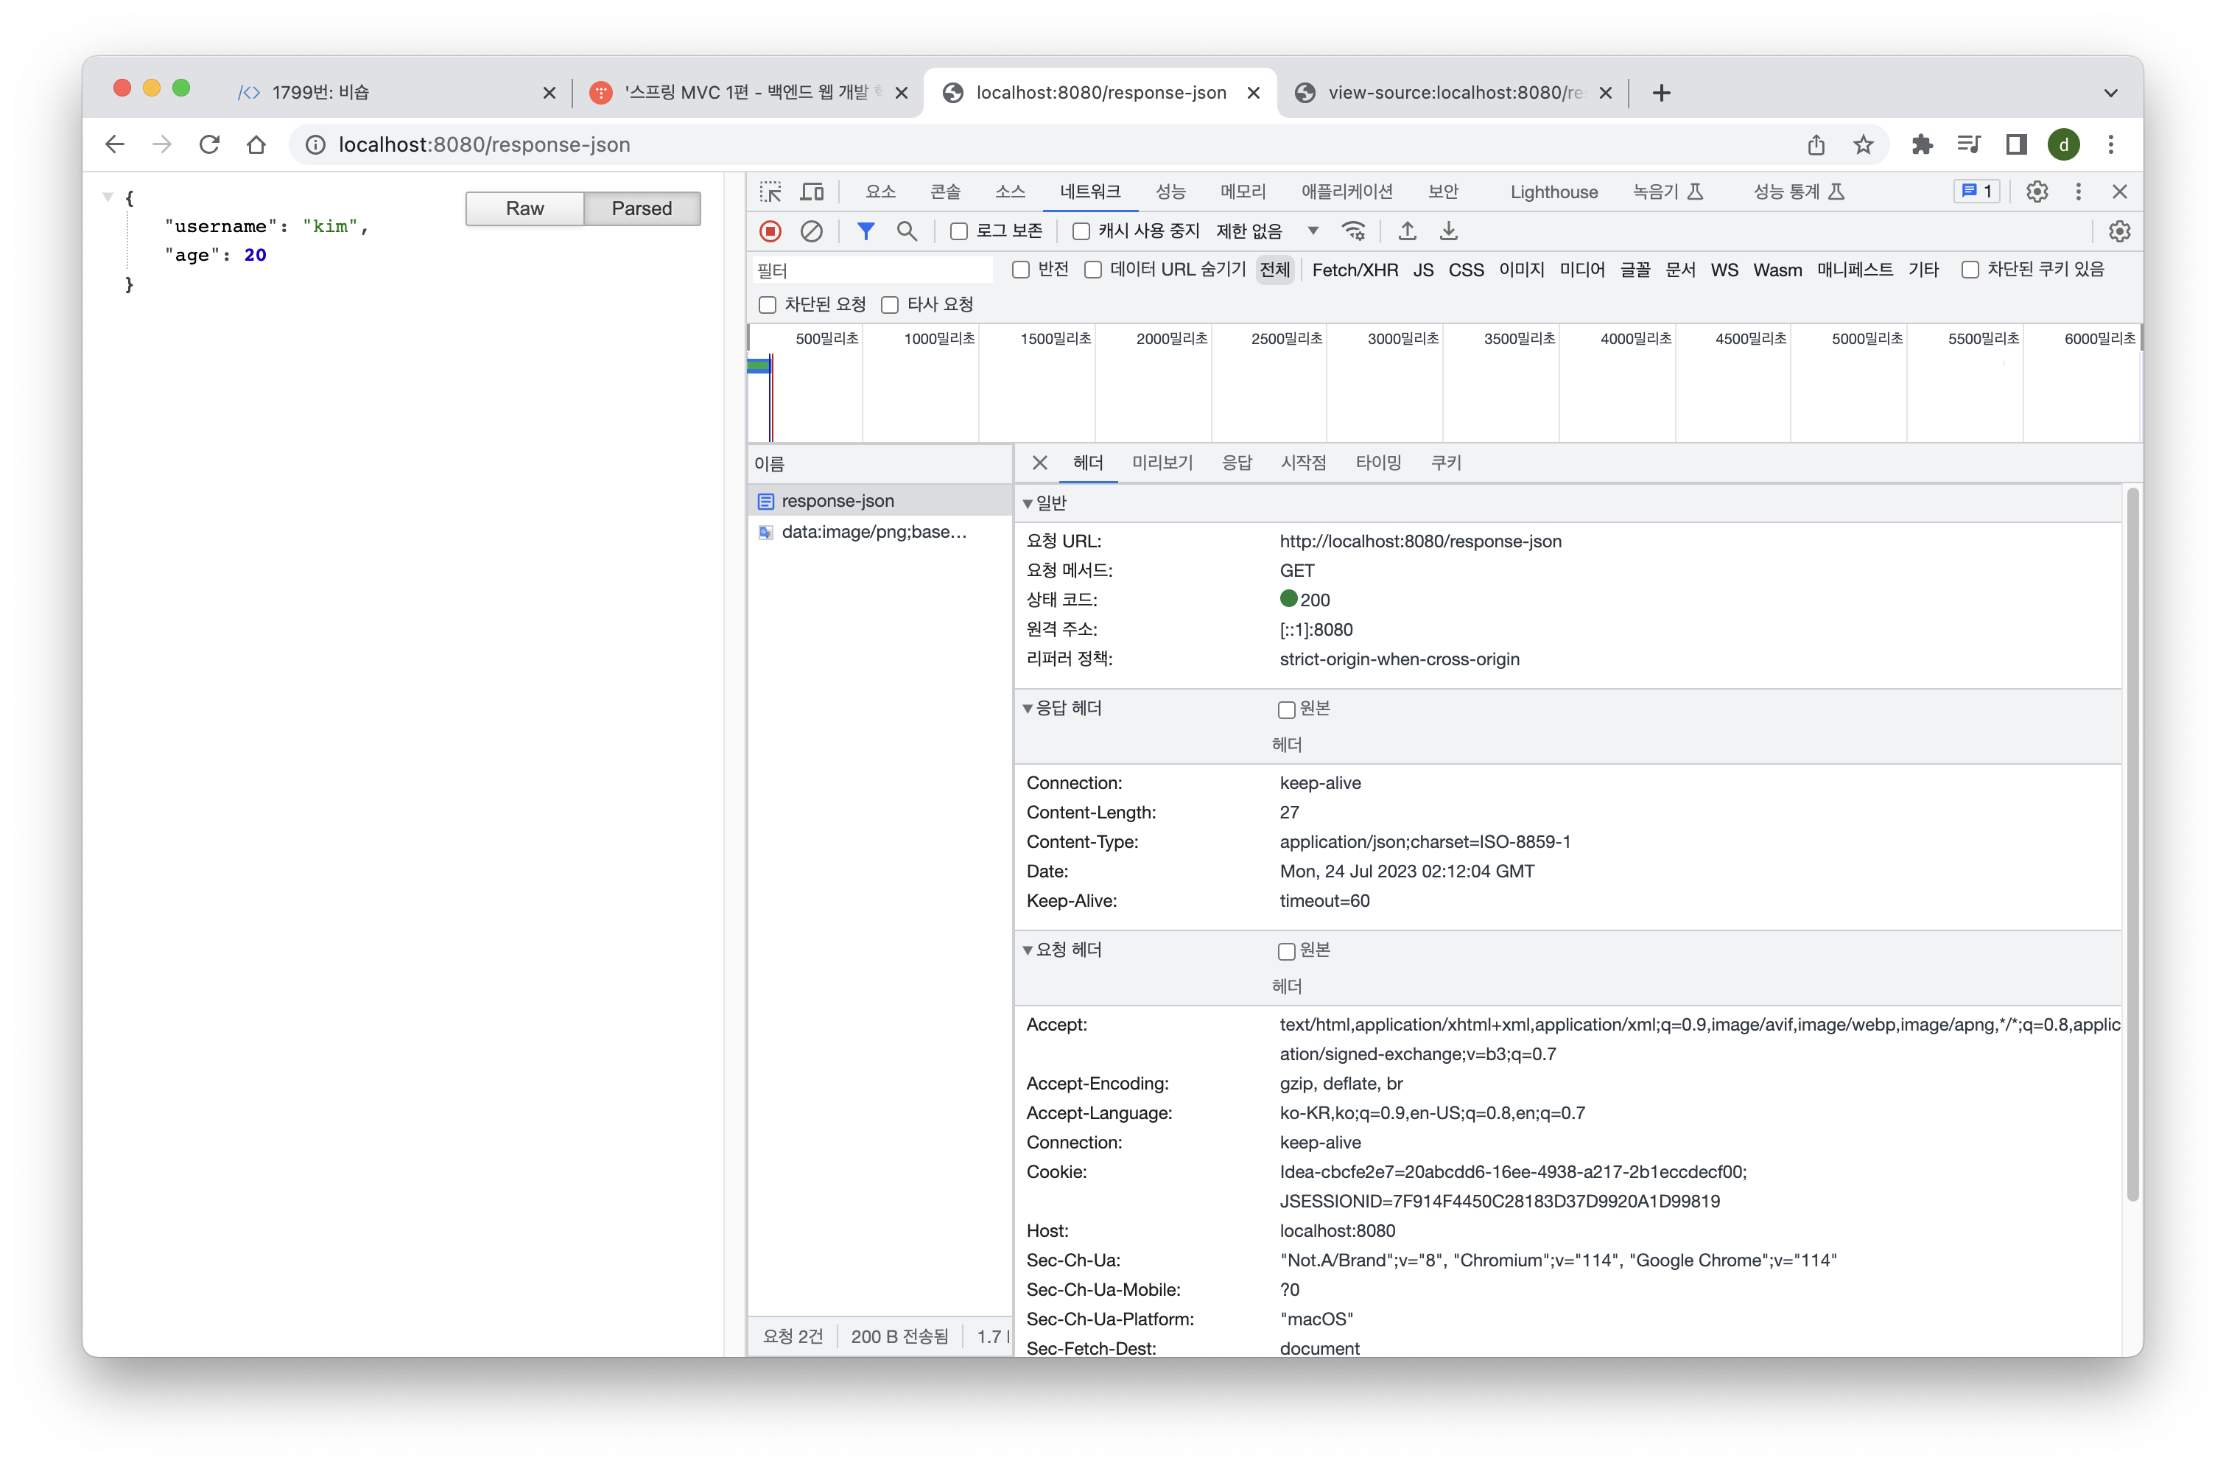
Task: Click the record network log icon
Action: (770, 231)
